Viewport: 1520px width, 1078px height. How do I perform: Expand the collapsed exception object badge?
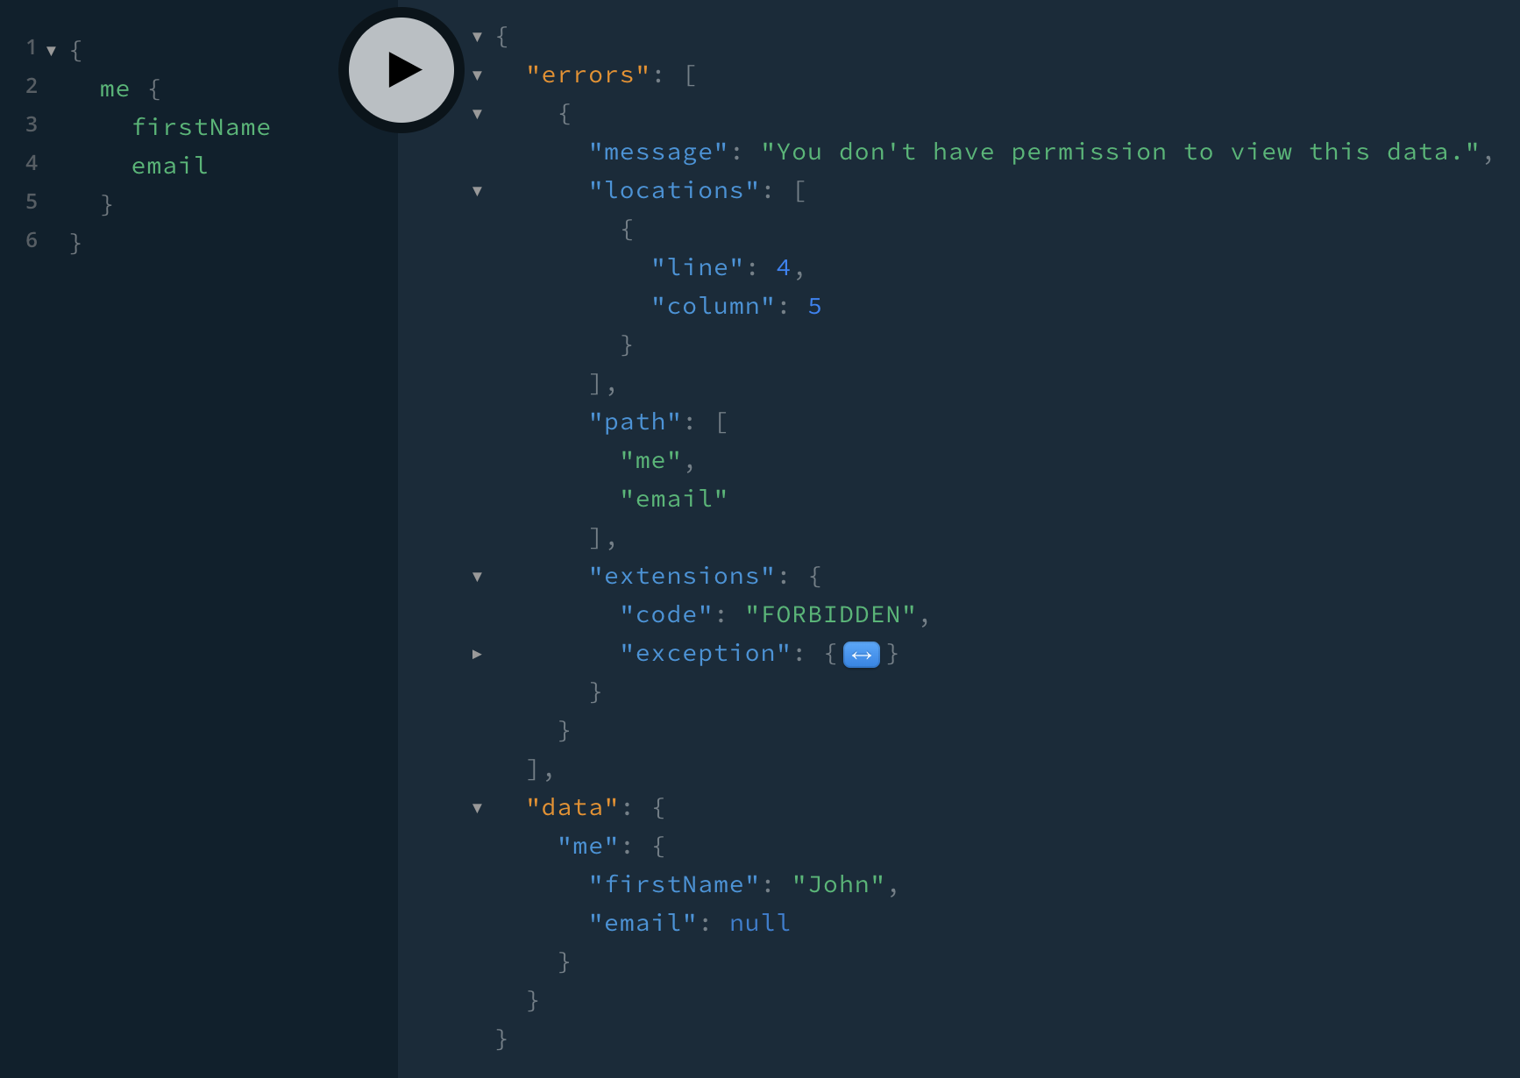pyautogui.click(x=861, y=654)
